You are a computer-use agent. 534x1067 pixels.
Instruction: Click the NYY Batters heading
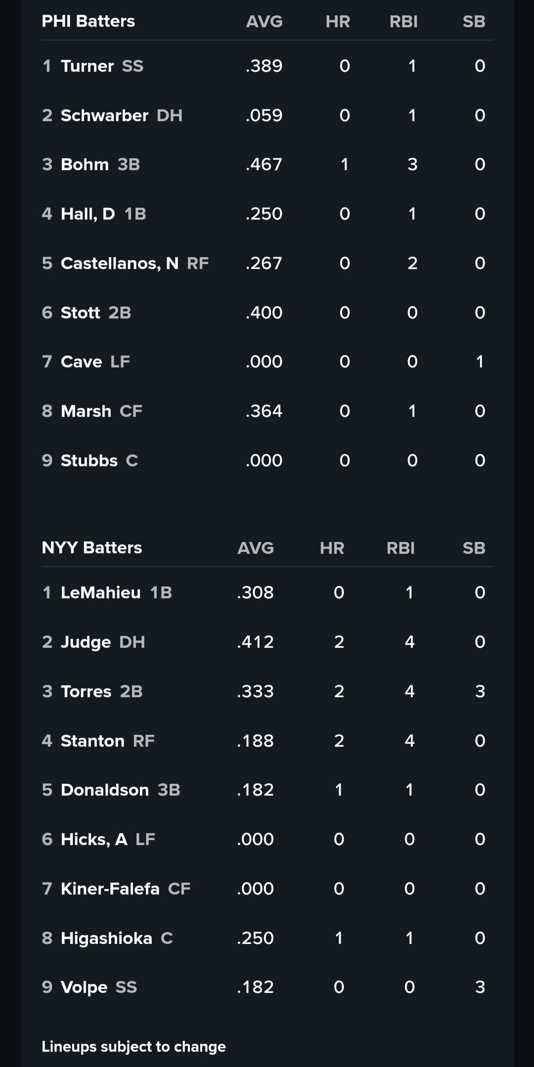[x=91, y=548]
